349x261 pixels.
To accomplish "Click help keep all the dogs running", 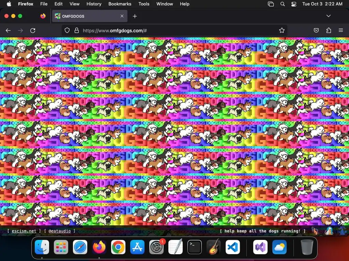I will tap(262, 231).
